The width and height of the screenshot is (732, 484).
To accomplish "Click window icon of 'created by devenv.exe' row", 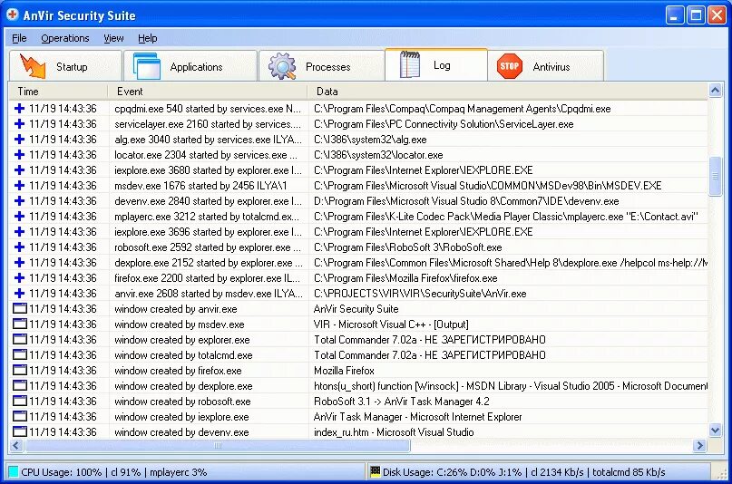I will tap(20, 431).
